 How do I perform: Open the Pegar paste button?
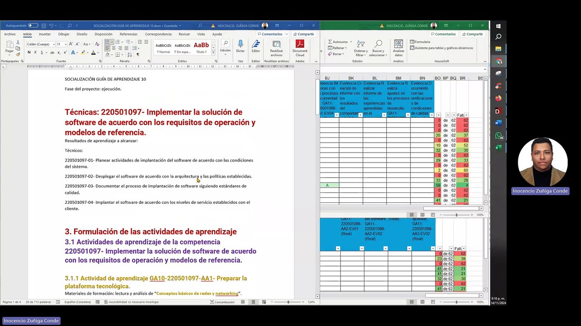(x=10, y=47)
